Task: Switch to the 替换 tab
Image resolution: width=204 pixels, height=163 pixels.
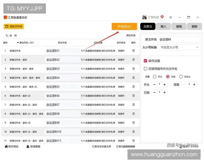Action: pos(179,26)
